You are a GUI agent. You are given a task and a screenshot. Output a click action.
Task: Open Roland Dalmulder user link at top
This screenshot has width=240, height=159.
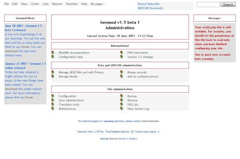click(149, 4)
